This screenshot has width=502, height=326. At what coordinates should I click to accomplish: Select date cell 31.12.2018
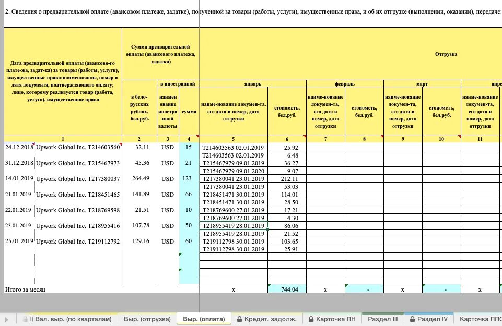pos(19,163)
